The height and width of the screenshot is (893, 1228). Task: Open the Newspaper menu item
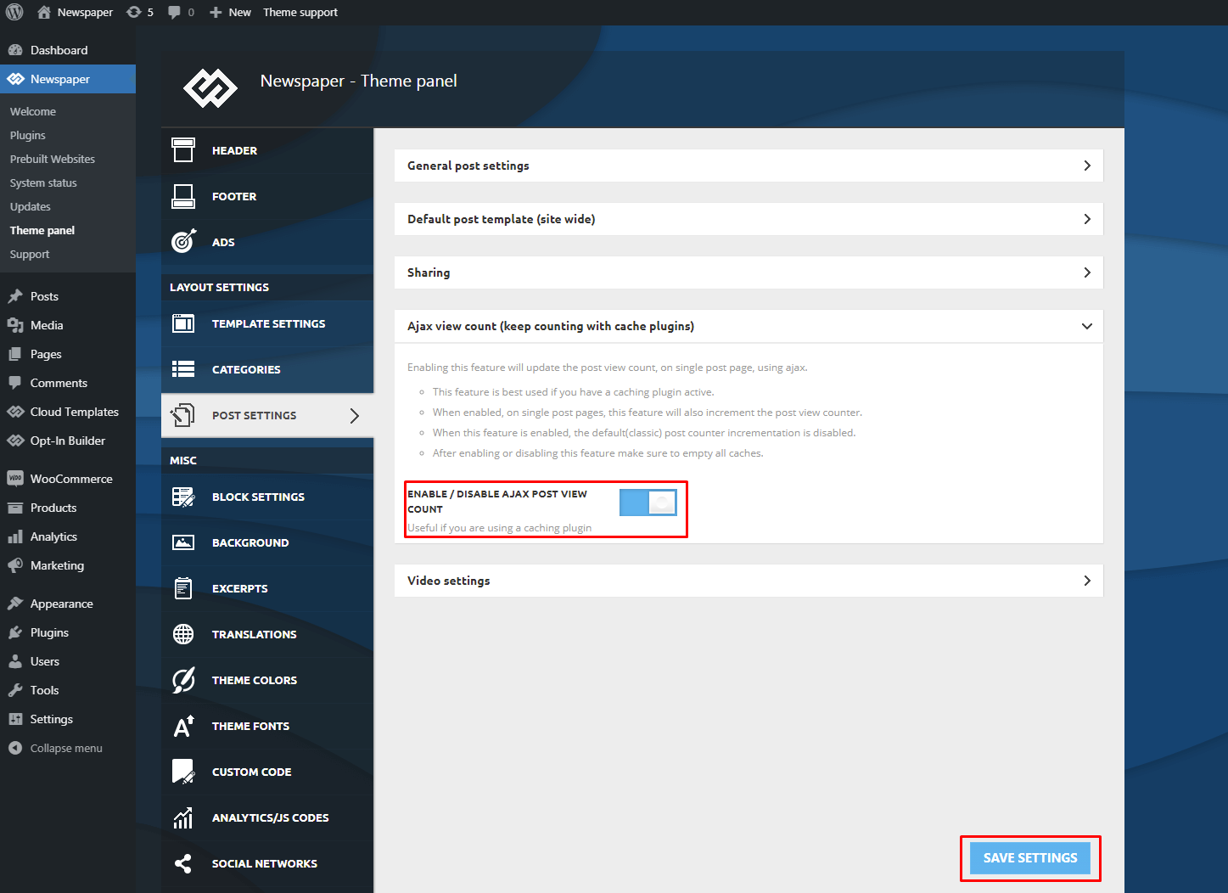pyautogui.click(x=68, y=79)
